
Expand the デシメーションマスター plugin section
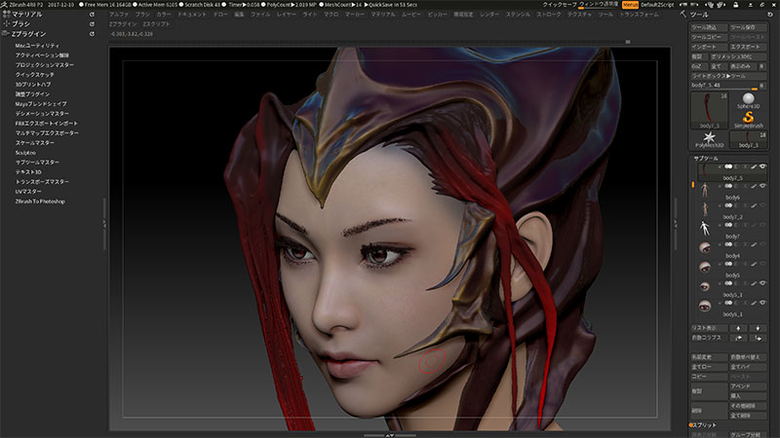click(x=42, y=114)
